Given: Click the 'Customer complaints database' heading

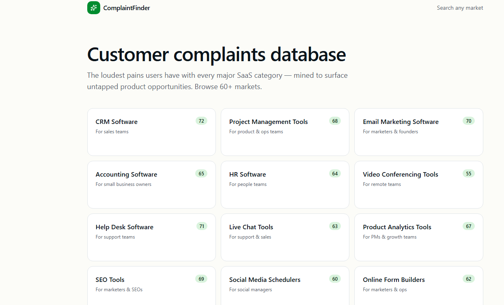Looking at the screenshot, I should click(x=216, y=55).
